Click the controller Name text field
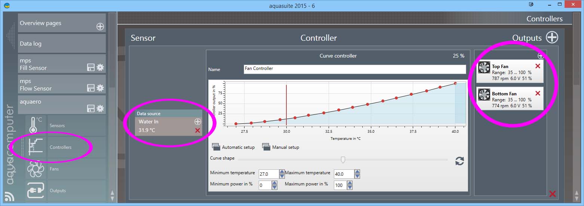 (x=354, y=69)
